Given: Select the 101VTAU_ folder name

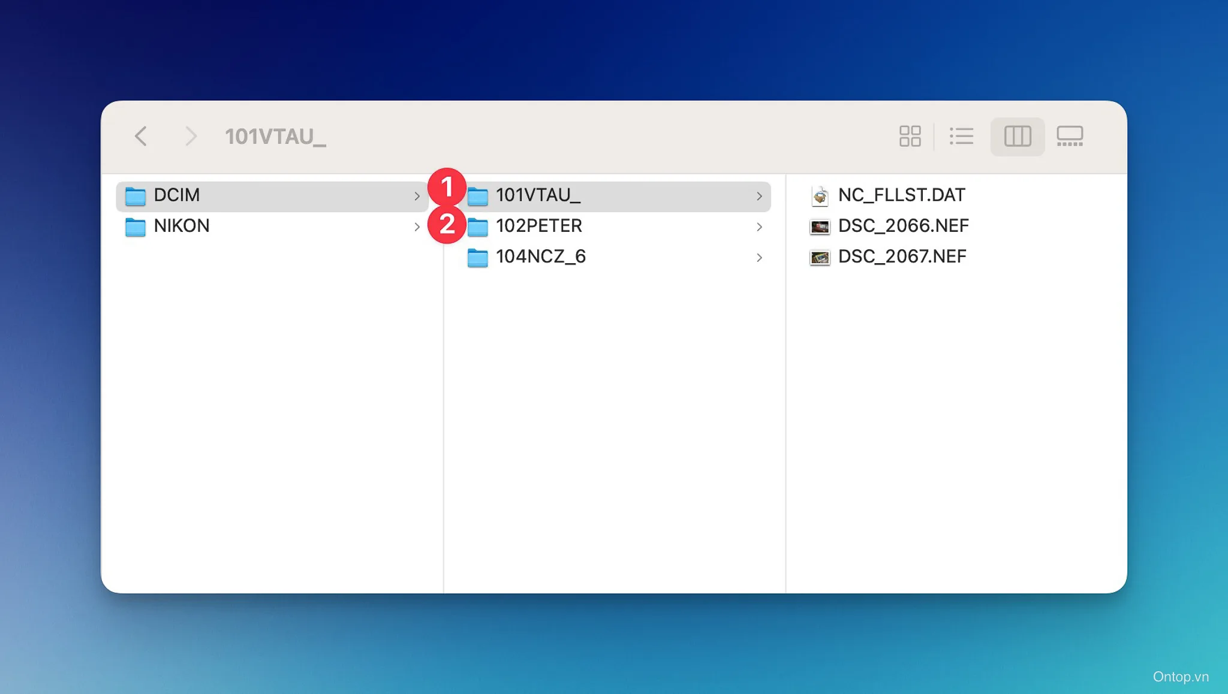Looking at the screenshot, I should pos(538,195).
